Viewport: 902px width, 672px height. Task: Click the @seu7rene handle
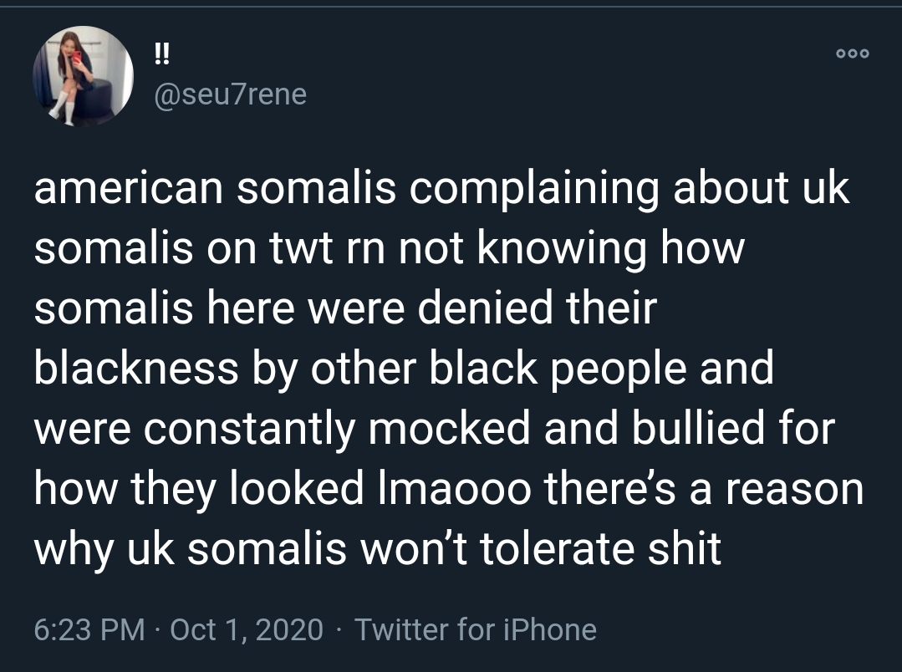pos(231,94)
